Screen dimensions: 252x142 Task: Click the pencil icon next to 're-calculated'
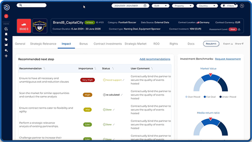click(122, 95)
